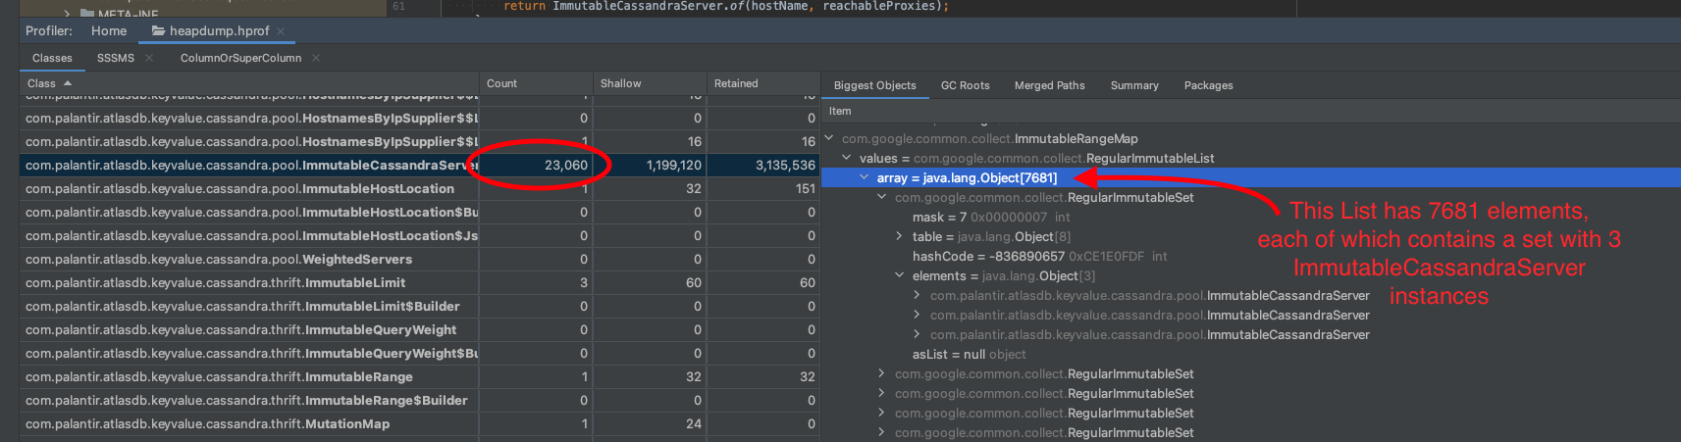The width and height of the screenshot is (1681, 442).
Task: Click ImmutableCassandraServer.of code line in editor
Action: click(x=726, y=6)
